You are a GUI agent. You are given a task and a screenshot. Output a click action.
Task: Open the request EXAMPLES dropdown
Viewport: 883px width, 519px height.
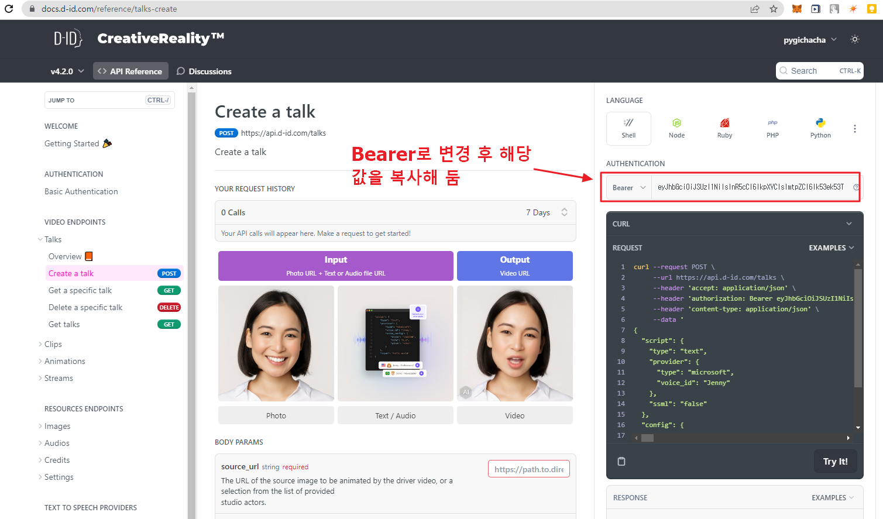(x=832, y=248)
